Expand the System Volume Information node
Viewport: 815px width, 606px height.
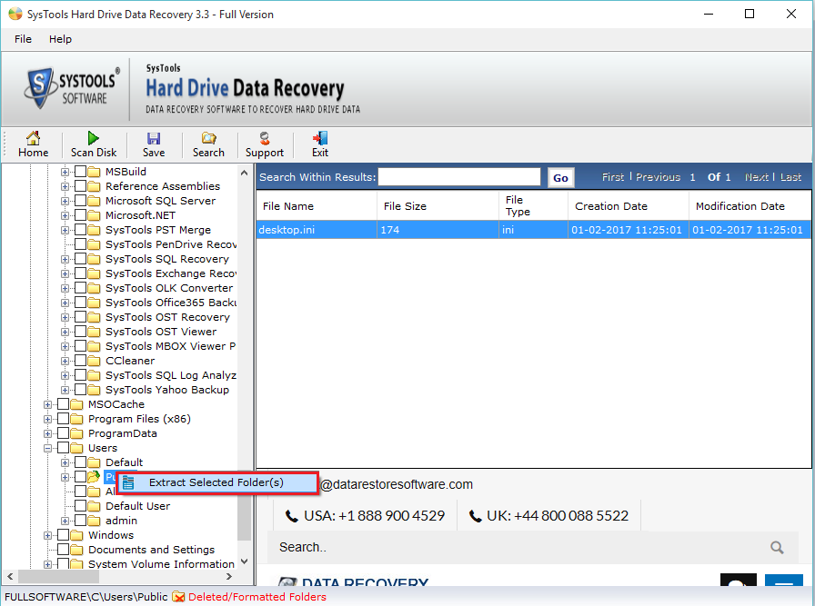click(x=48, y=564)
